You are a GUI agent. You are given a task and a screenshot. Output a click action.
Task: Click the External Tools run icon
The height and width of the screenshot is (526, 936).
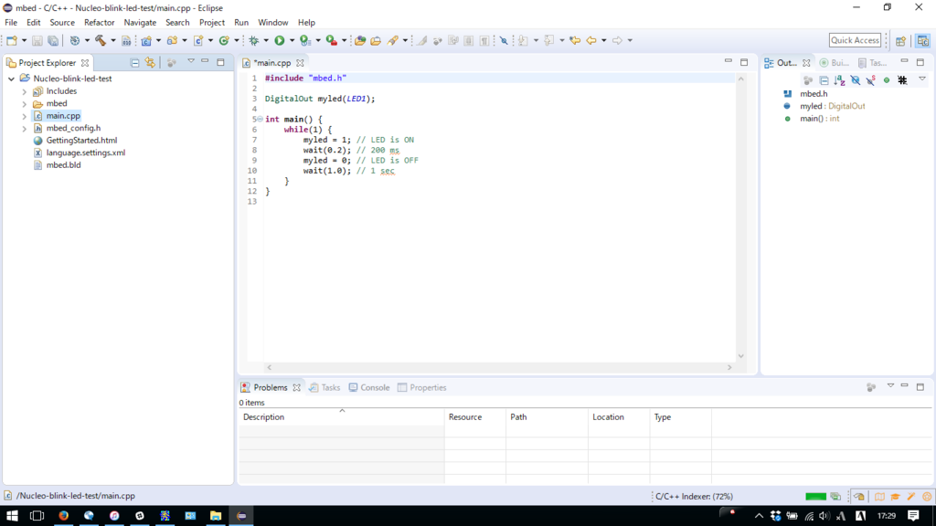click(x=331, y=40)
